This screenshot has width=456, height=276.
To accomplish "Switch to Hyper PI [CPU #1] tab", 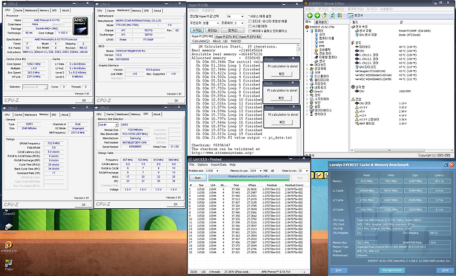I will 226,37.
